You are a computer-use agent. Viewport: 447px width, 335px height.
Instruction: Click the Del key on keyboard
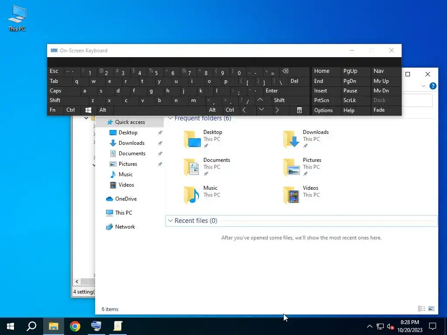pyautogui.click(x=299, y=81)
